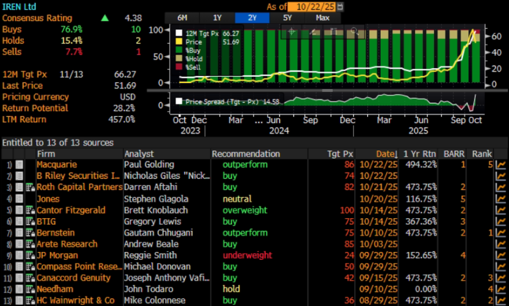Open the As of date calendar picker
This screenshot has height=306, width=509.
coord(340,7)
